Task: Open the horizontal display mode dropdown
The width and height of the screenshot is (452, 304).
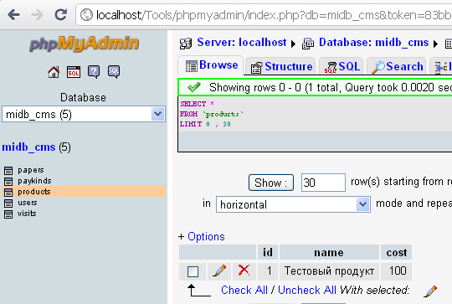Action: 293,204
